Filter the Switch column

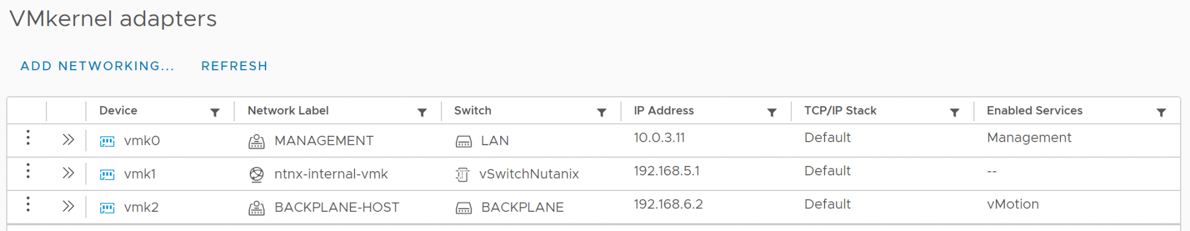pos(602,112)
